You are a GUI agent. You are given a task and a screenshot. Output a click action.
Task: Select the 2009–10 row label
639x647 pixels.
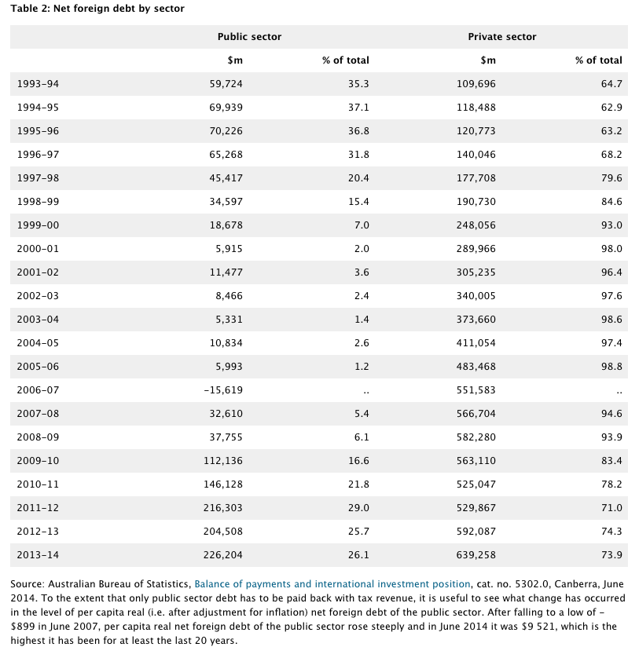[x=38, y=461]
